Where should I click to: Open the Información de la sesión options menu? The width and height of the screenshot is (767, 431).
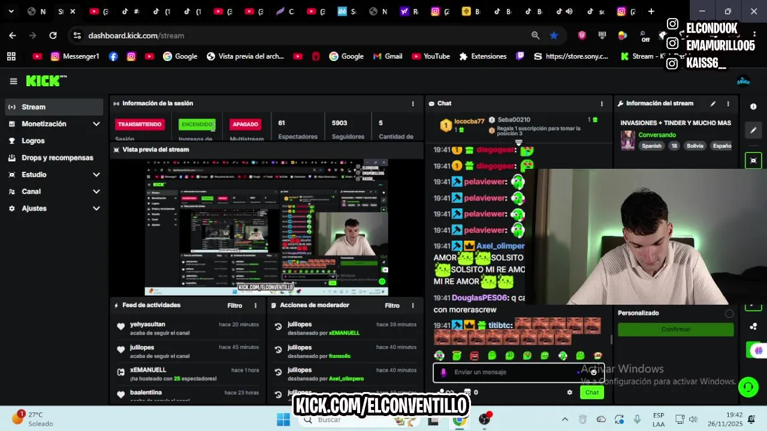412,104
